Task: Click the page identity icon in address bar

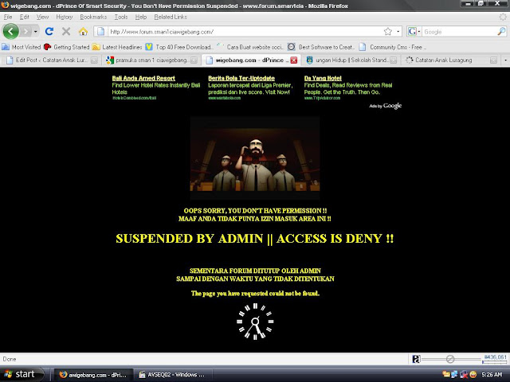Action: coord(101,32)
